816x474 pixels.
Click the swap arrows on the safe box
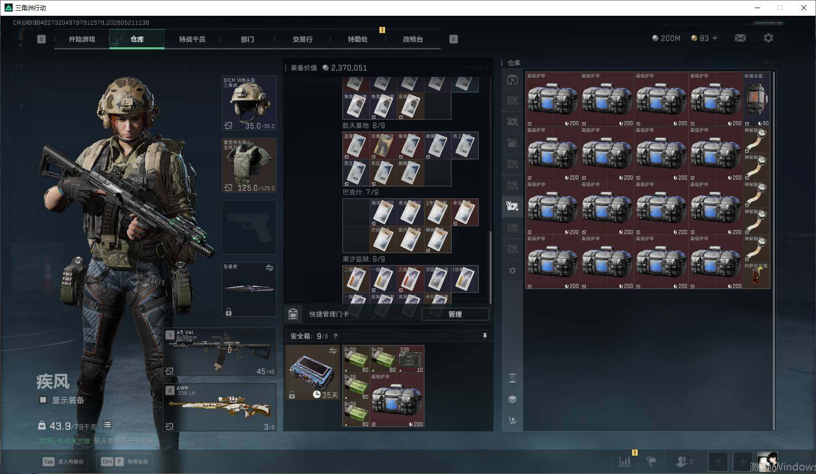point(333,351)
